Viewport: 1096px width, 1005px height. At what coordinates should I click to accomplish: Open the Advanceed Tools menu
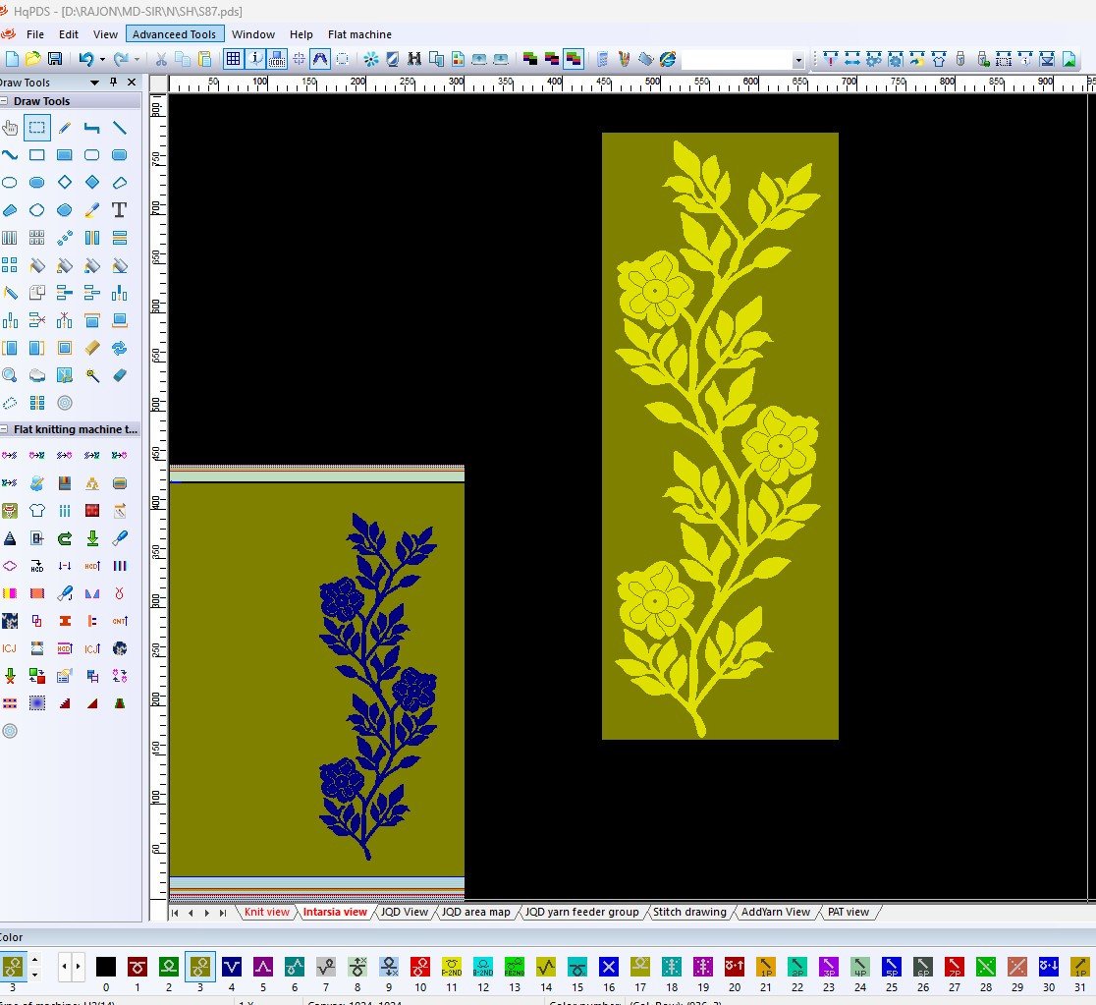point(174,34)
